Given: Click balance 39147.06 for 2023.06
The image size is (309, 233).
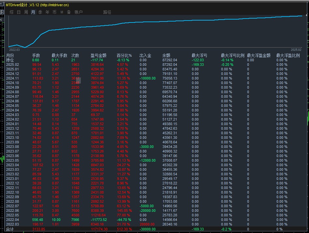Looking at the screenshot, I should coord(170,156).
